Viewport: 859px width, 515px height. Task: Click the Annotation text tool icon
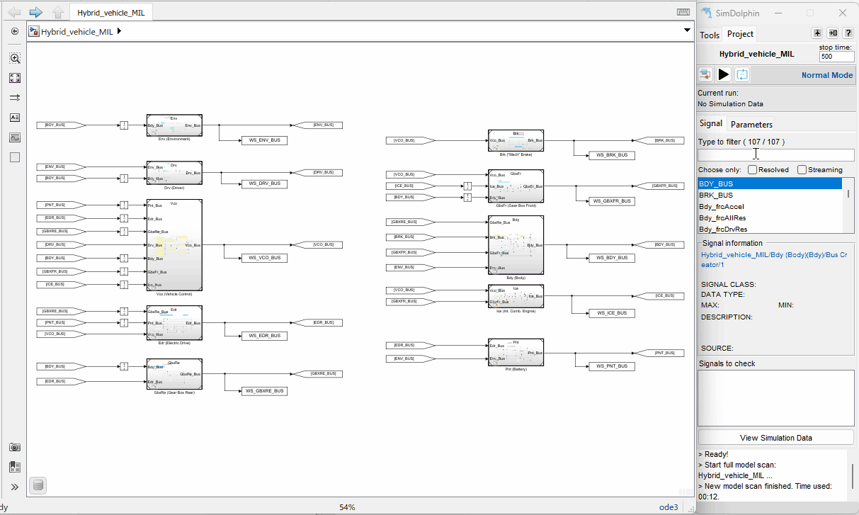[x=14, y=118]
